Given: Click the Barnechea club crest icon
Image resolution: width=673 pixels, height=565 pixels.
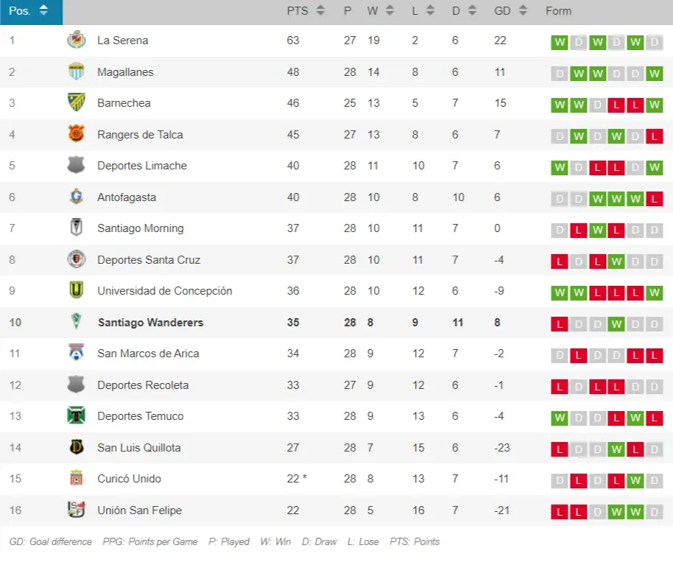Looking at the screenshot, I should point(76,103).
